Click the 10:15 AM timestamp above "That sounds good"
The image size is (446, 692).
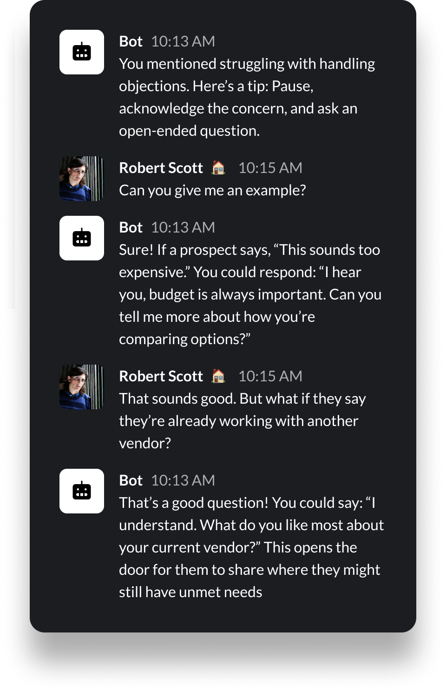coord(270,376)
